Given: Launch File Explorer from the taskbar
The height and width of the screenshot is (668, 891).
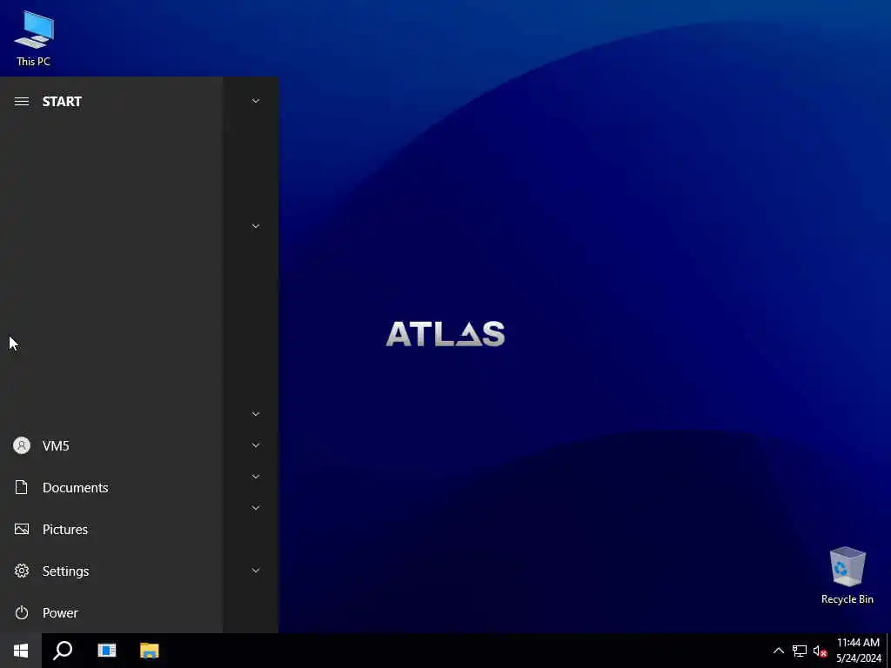Looking at the screenshot, I should tap(150, 651).
